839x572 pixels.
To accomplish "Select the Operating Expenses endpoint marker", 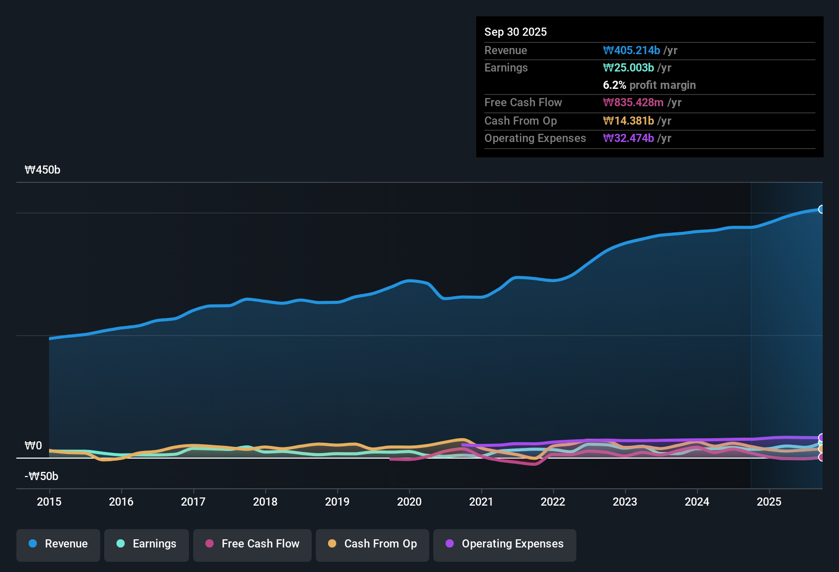I will point(821,437).
